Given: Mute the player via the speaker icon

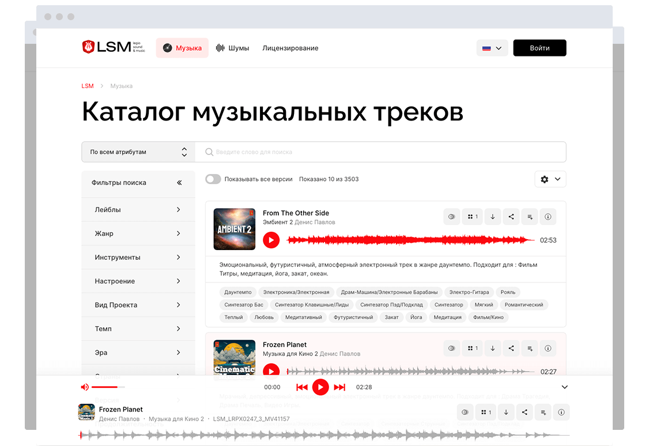Looking at the screenshot, I should (x=85, y=387).
